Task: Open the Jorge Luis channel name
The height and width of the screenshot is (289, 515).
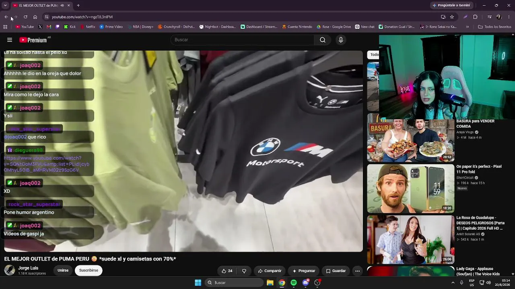Action: tap(28, 268)
